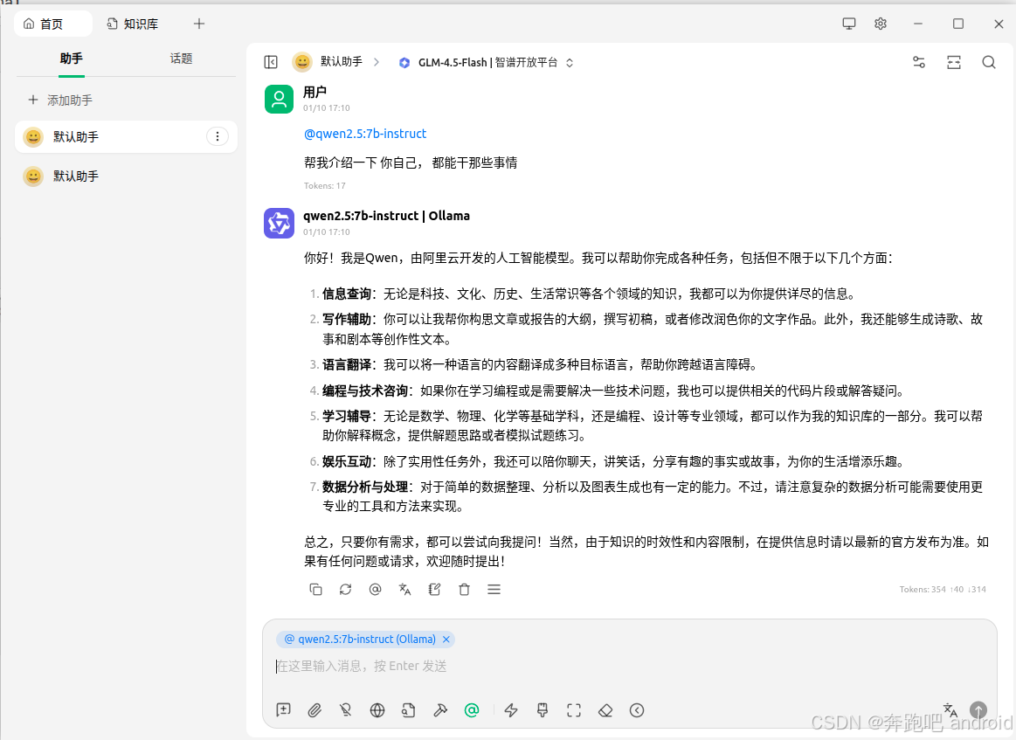
Task: Enable web search with the globe icon
Action: (377, 710)
